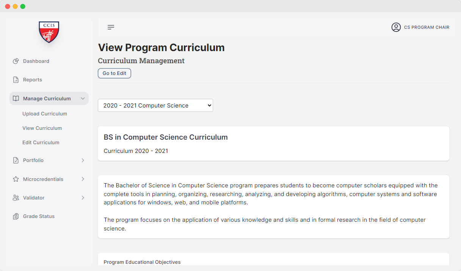The image size is (461, 271).
Task: Toggle the hamburger sidebar menu icon
Action: [111, 27]
